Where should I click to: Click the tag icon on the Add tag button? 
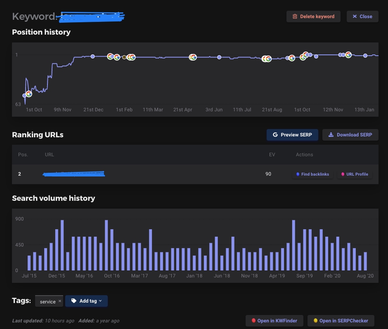74,301
